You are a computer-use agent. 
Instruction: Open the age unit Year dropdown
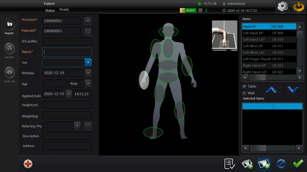pos(88,83)
